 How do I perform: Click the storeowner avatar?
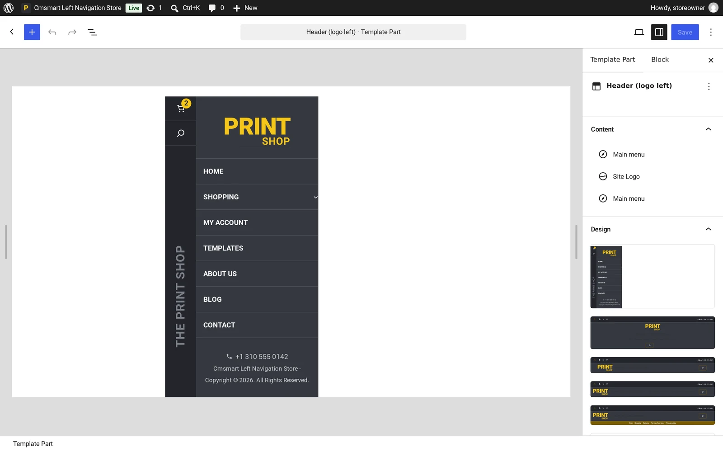[x=714, y=8]
